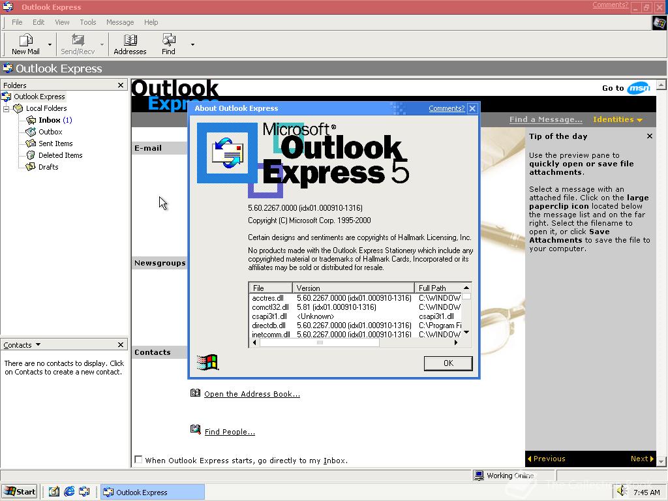
Task: Open the Message menu
Action: [x=120, y=22]
